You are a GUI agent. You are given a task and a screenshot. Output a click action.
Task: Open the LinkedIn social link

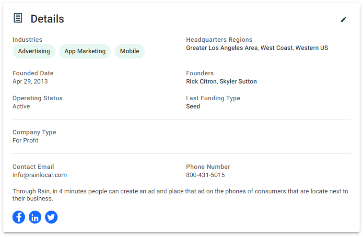coord(35,217)
